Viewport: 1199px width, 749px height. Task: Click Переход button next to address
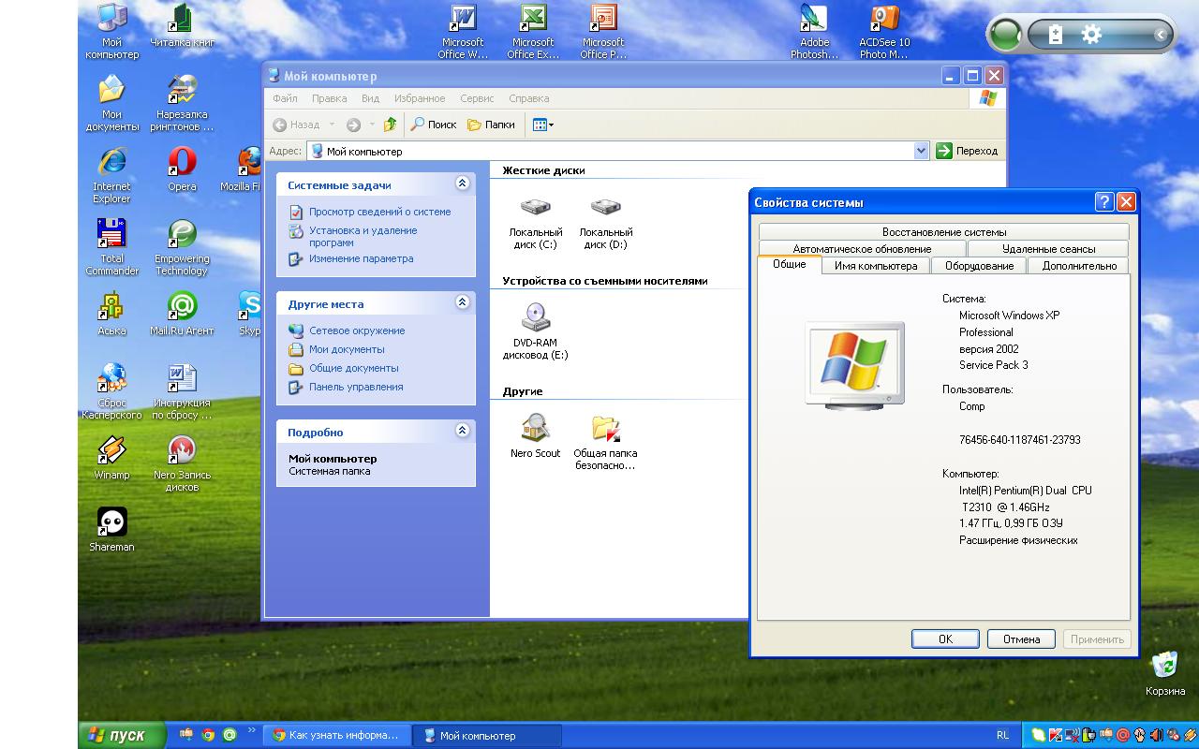(968, 151)
